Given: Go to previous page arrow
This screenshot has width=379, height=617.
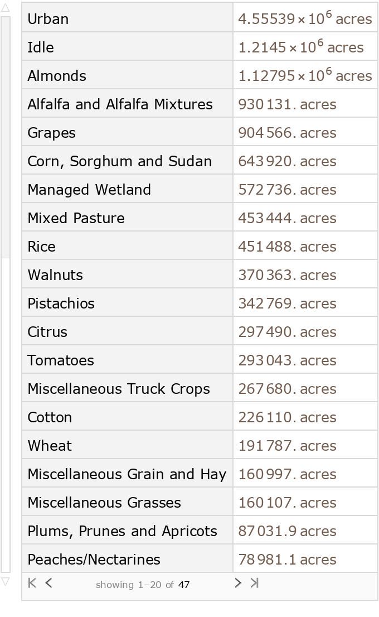Looking at the screenshot, I should (49, 583).
